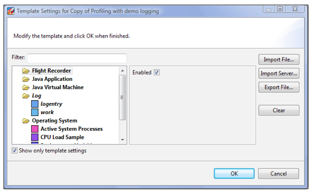Click the light blue work event icon
The width and height of the screenshot is (313, 193).
(35, 112)
